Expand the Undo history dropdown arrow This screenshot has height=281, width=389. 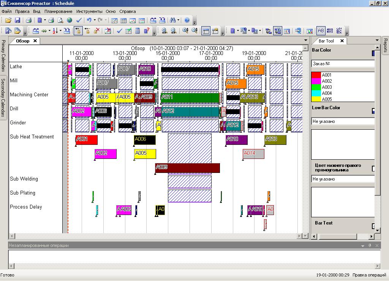coord(95,20)
